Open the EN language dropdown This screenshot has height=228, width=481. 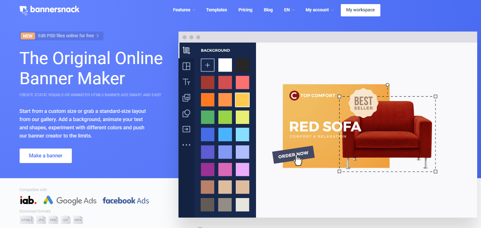[289, 10]
